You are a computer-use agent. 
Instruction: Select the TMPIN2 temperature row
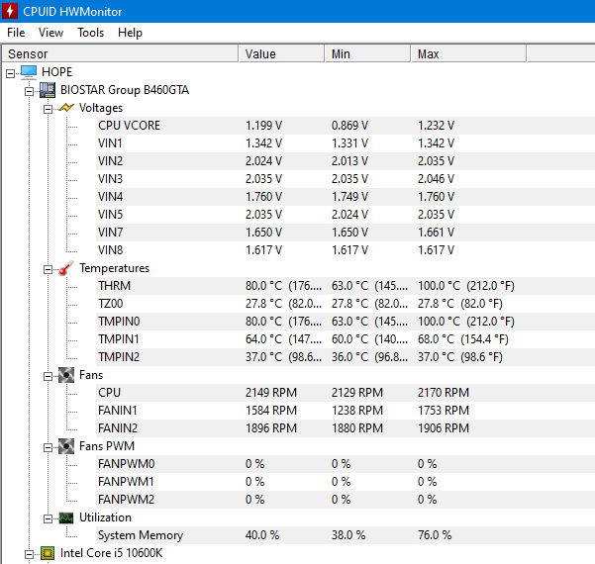click(x=346, y=357)
